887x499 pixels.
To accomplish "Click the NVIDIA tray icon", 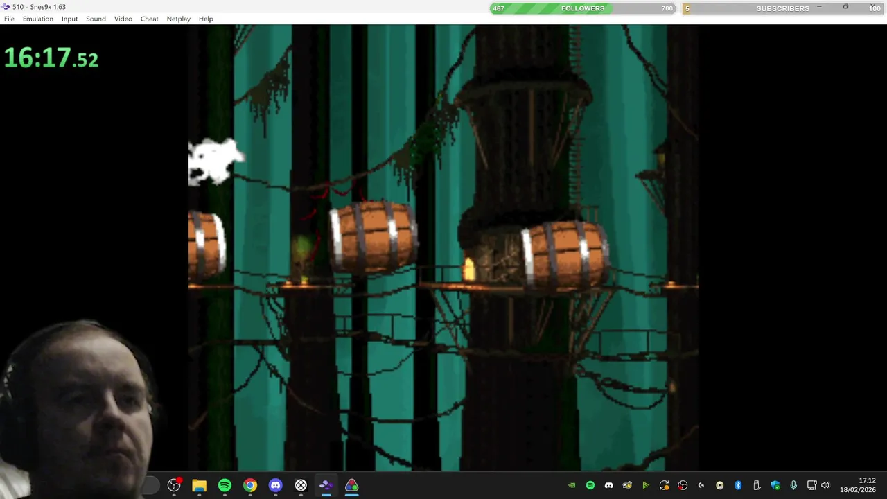I will click(572, 485).
